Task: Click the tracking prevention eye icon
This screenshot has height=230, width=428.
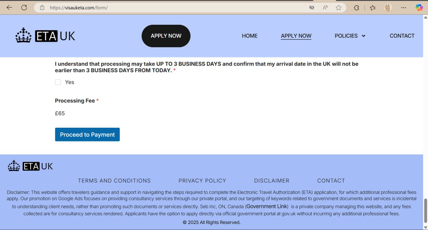Action: click(312, 7)
